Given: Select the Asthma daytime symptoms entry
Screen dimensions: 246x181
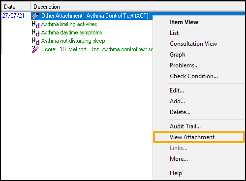Looking at the screenshot, I should tap(71, 32).
